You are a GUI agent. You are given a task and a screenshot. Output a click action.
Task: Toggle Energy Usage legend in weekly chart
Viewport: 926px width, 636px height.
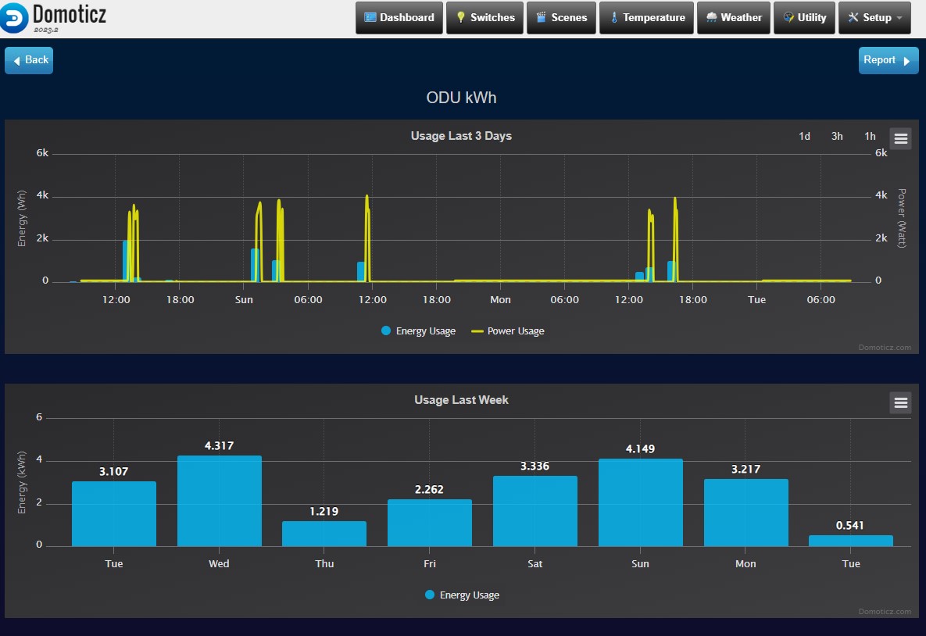click(463, 595)
